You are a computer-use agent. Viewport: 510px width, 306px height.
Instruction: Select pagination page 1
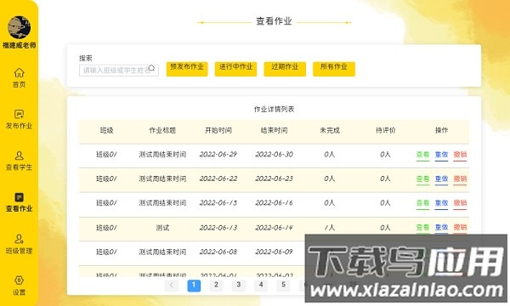(x=194, y=286)
